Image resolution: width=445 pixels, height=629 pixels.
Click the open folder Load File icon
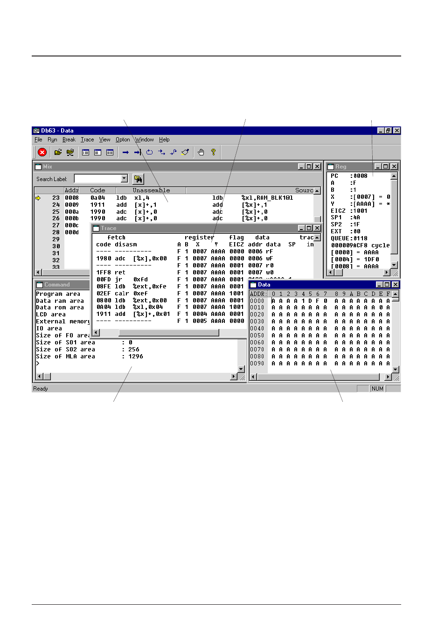point(58,152)
